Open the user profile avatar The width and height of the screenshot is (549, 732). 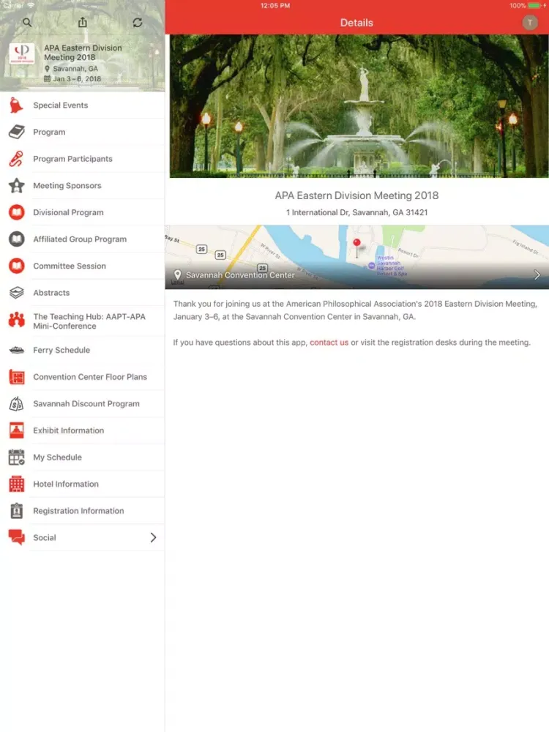530,23
